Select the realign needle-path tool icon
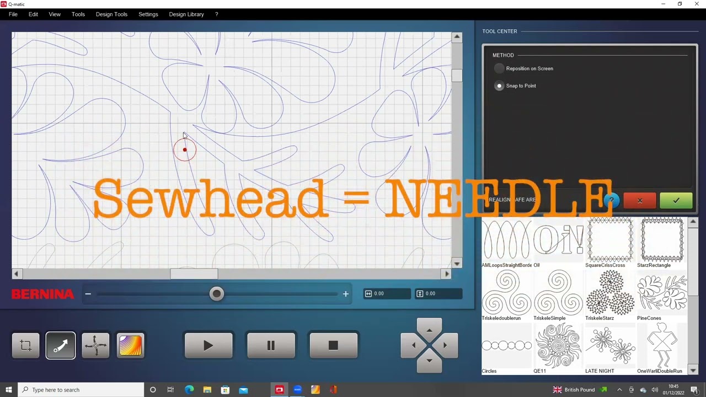The width and height of the screenshot is (706, 397). (x=61, y=346)
